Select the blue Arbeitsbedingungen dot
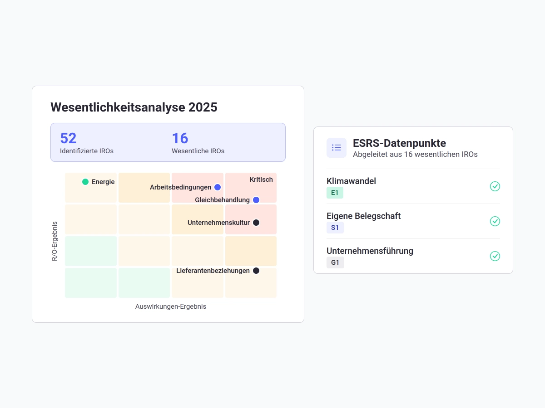 [x=218, y=187]
